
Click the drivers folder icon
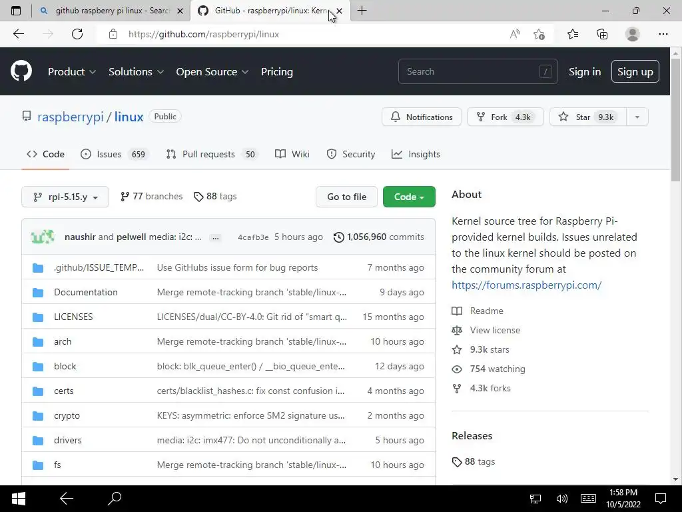pyautogui.click(x=38, y=441)
